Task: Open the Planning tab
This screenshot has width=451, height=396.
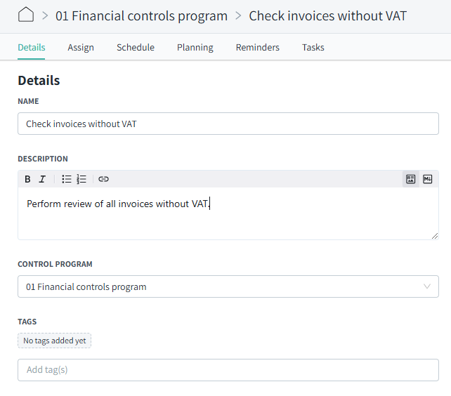Action: click(x=195, y=48)
